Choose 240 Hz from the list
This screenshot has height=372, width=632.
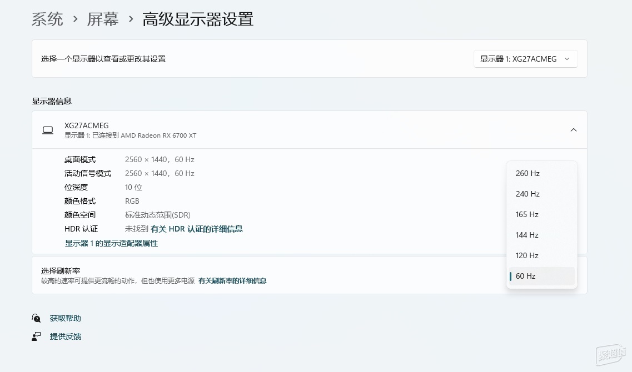528,194
